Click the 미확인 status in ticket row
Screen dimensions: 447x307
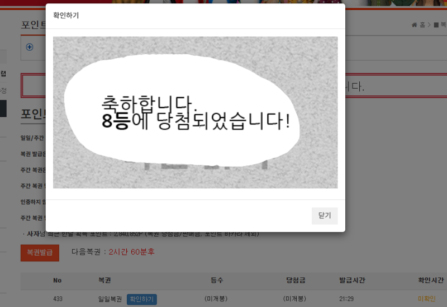427,299
